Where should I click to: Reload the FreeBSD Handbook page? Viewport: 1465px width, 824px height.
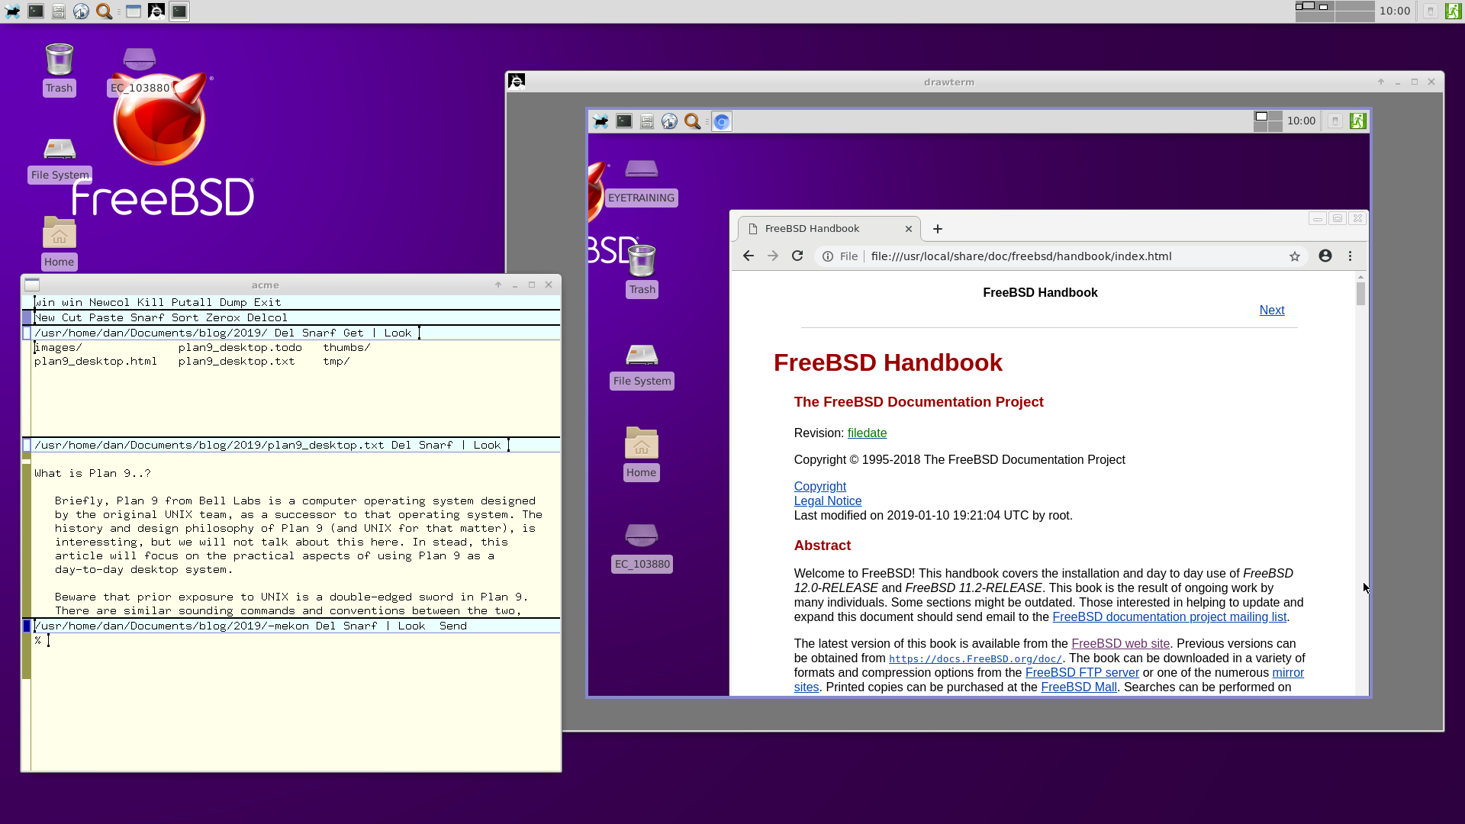coord(797,256)
